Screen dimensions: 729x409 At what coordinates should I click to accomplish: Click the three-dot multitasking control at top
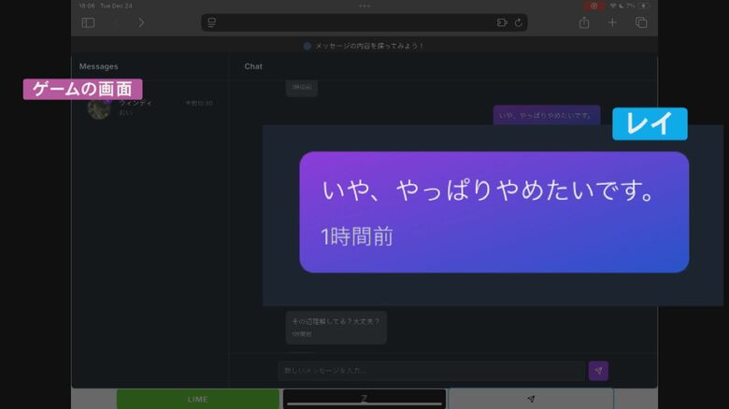pyautogui.click(x=364, y=6)
